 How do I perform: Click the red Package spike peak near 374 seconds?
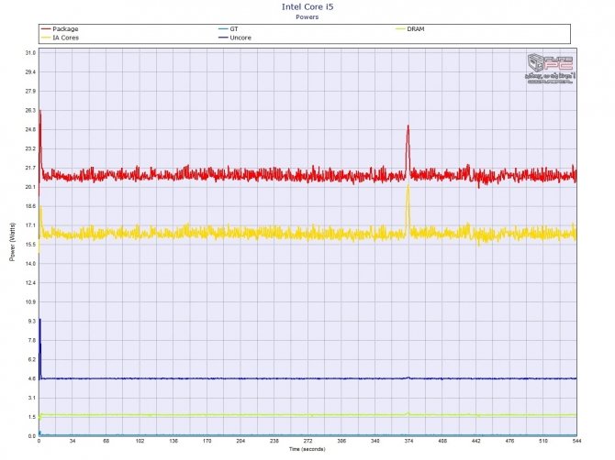coord(408,126)
